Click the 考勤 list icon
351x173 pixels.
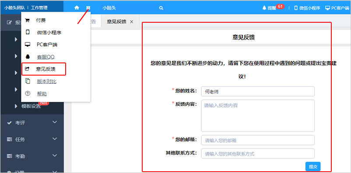tap(9, 156)
